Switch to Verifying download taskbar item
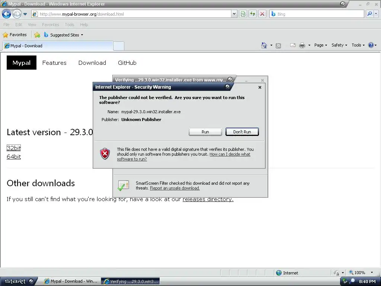The height and width of the screenshot is (286, 381). [131, 282]
